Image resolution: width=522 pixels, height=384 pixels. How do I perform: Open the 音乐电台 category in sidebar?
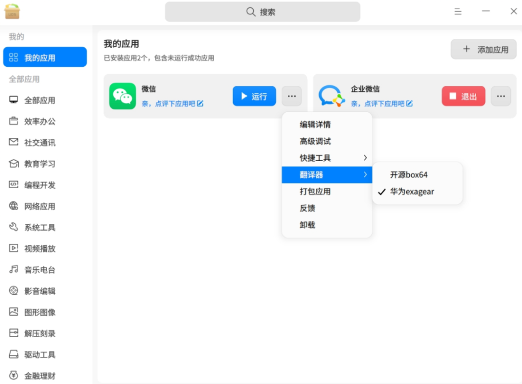tap(40, 270)
